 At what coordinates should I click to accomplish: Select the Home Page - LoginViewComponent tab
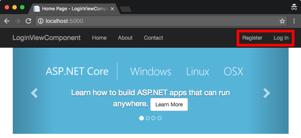pos(74,9)
